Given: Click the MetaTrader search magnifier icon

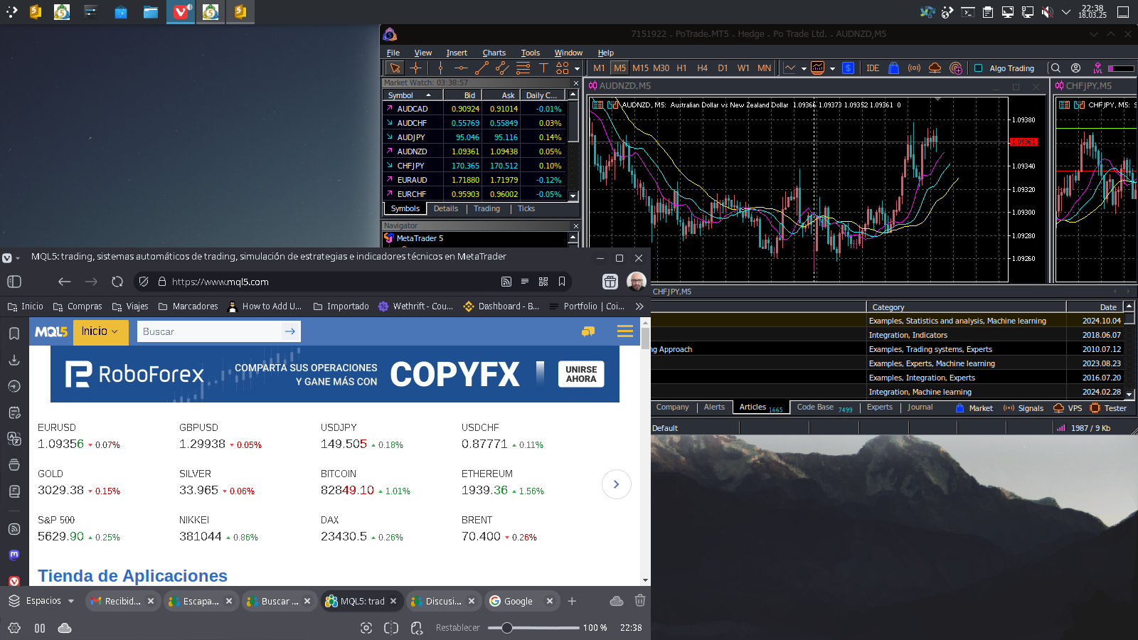Looking at the screenshot, I should (1055, 68).
